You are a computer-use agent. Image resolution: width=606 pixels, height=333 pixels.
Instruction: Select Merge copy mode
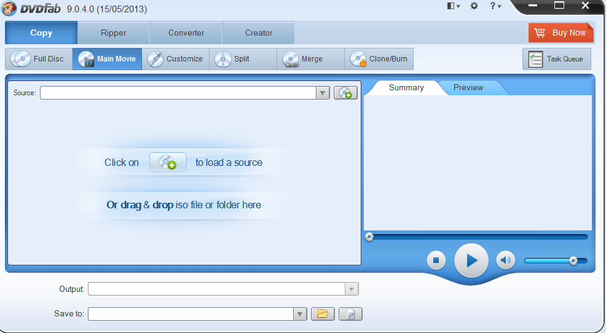click(x=311, y=59)
